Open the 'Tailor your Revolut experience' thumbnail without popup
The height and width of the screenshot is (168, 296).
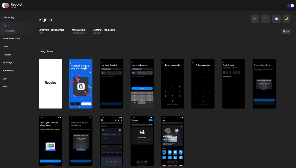[x=50, y=141]
